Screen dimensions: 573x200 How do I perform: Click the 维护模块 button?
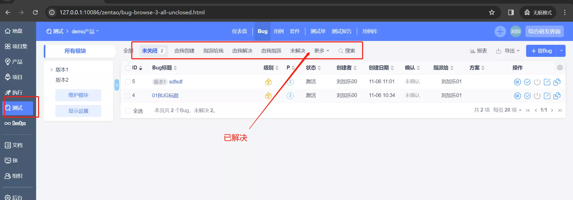pos(78,95)
